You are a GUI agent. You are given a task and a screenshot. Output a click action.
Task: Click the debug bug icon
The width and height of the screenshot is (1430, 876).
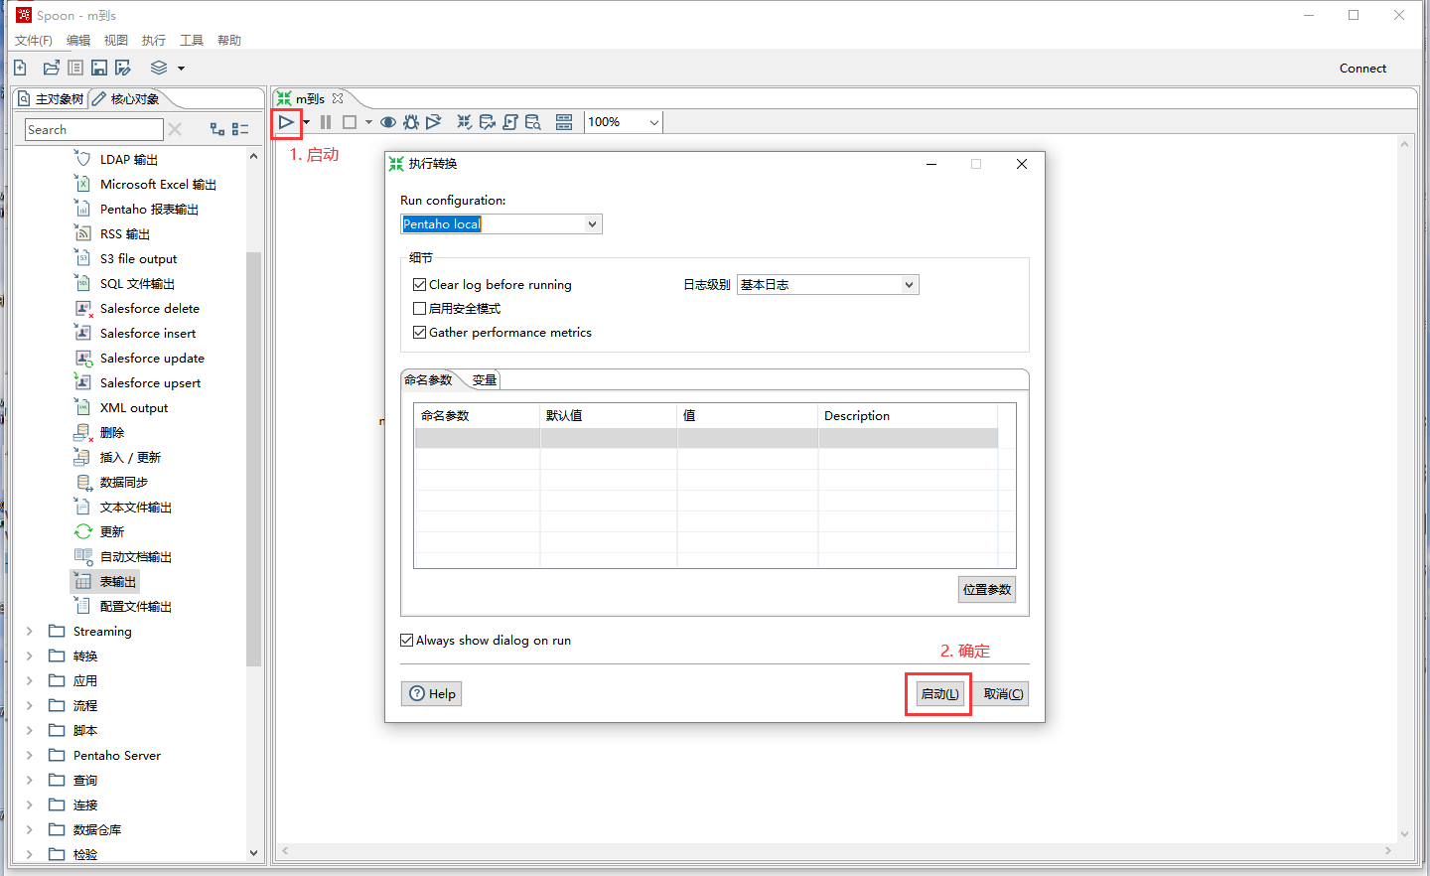point(411,122)
